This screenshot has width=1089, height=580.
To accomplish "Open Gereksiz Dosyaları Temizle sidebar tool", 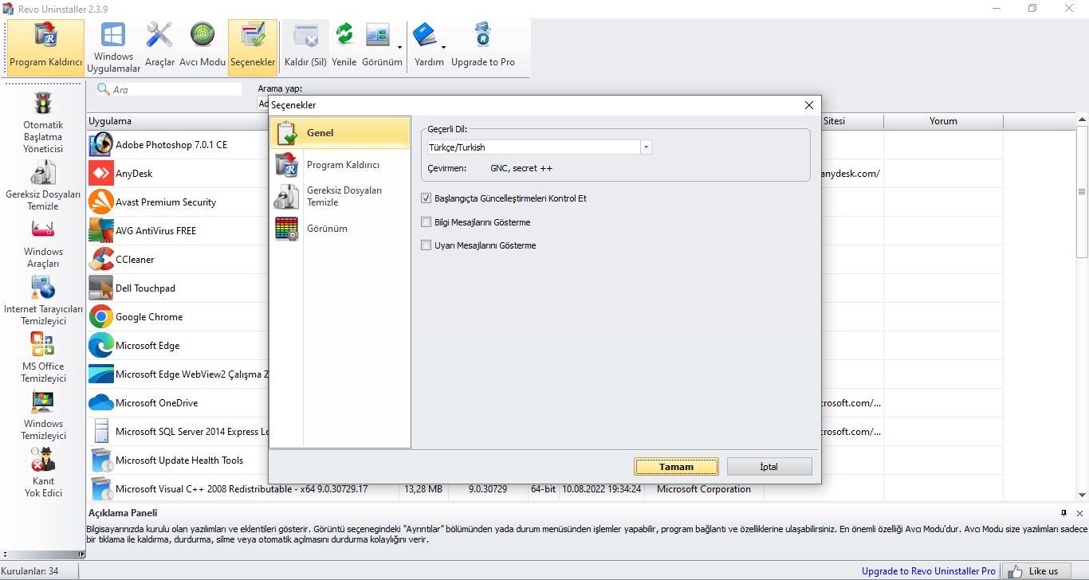I will tap(43, 185).
